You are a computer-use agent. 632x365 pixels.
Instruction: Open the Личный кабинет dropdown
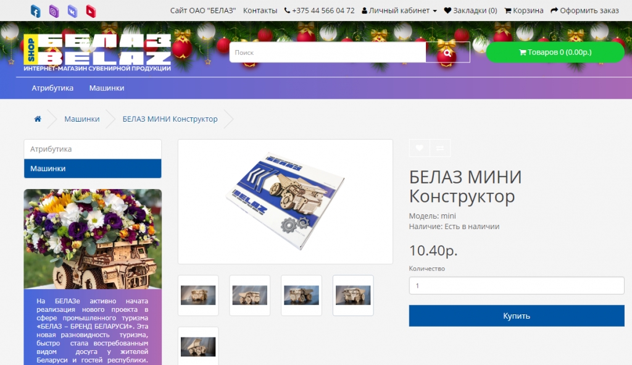click(x=399, y=10)
